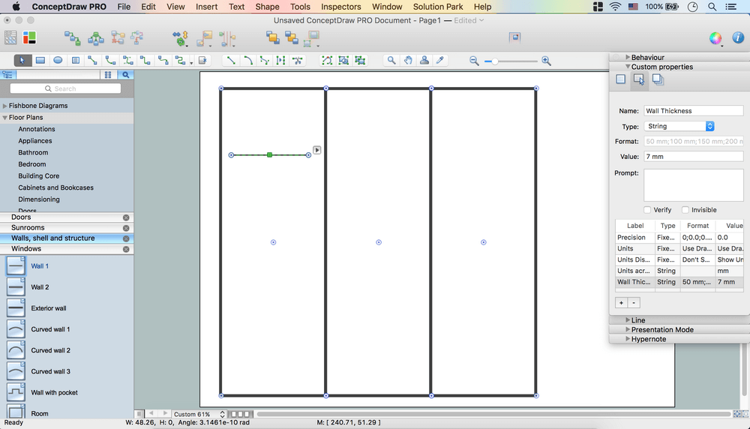Open the Inspectors menu
This screenshot has width=750, height=429.
tap(340, 7)
